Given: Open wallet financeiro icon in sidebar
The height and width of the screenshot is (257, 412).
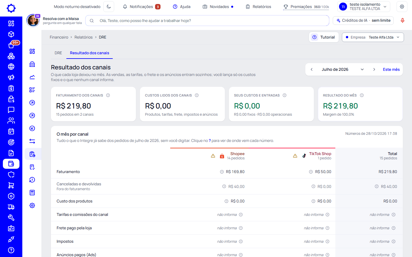Looking at the screenshot, I should coord(11,164).
